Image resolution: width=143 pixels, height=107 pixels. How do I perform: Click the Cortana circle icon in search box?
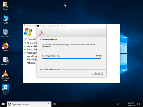coord(9,104)
